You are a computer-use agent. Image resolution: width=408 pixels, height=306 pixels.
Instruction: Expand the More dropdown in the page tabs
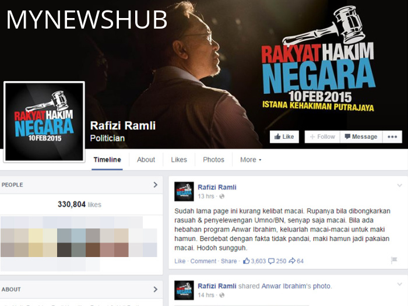point(251,160)
